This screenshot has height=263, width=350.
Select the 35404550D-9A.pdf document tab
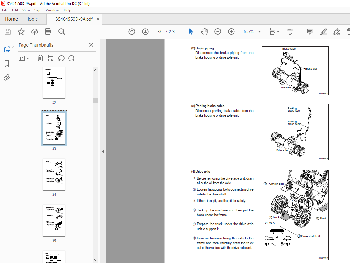coord(74,19)
